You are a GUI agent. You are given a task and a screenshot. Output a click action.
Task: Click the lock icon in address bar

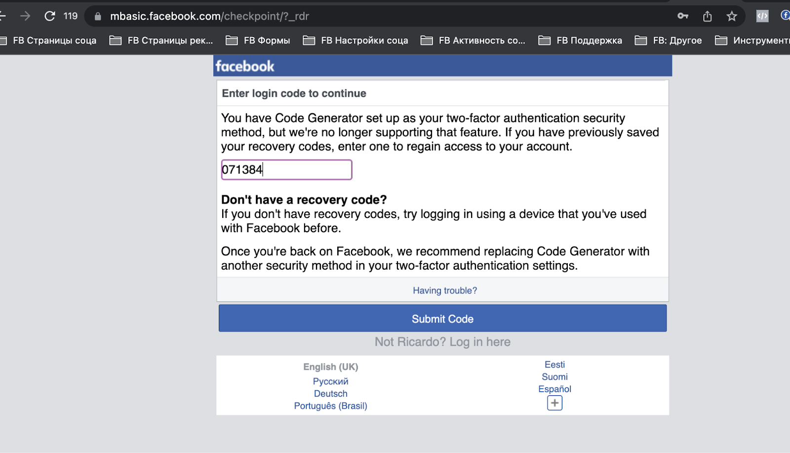click(x=98, y=16)
